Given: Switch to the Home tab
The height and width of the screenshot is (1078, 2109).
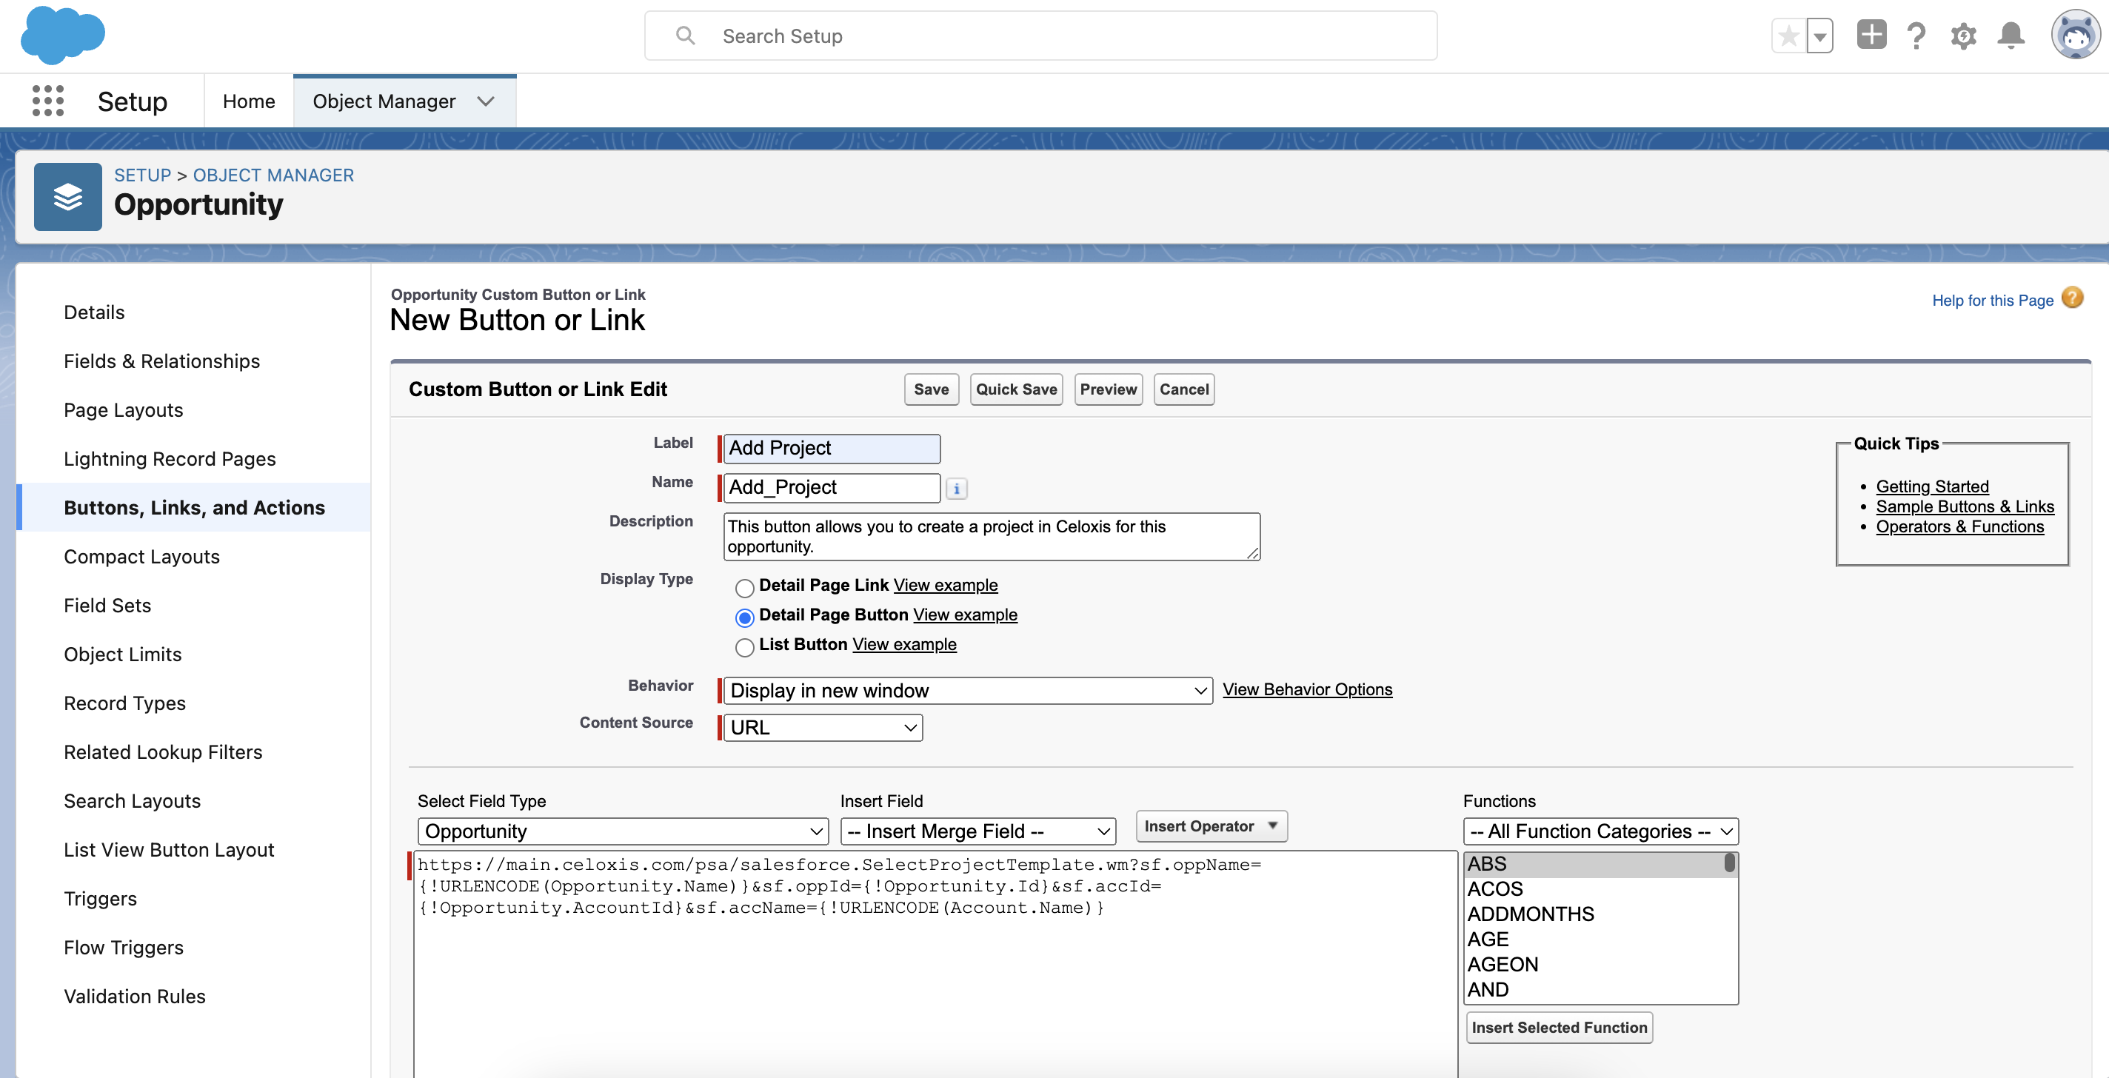Looking at the screenshot, I should tap(249, 101).
